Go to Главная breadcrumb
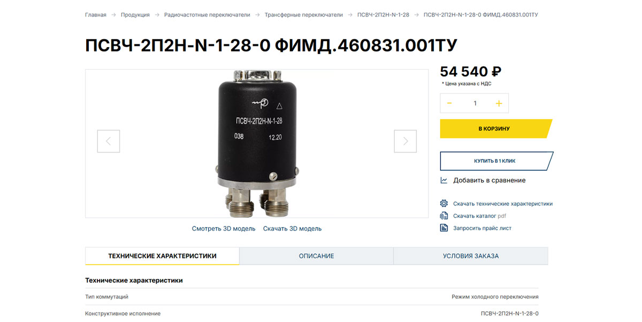Image resolution: width=642 pixels, height=322 pixels. [96, 14]
